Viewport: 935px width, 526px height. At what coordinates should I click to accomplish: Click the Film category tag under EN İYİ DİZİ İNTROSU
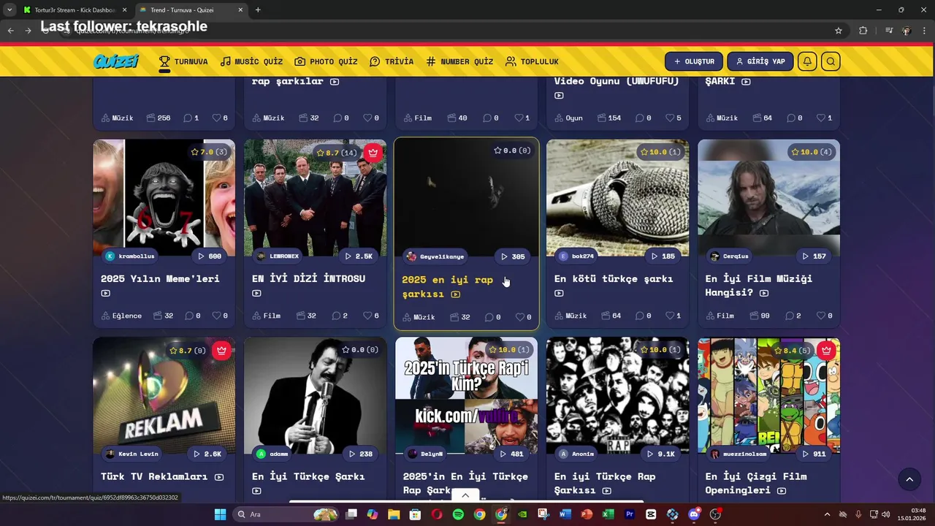point(267,316)
